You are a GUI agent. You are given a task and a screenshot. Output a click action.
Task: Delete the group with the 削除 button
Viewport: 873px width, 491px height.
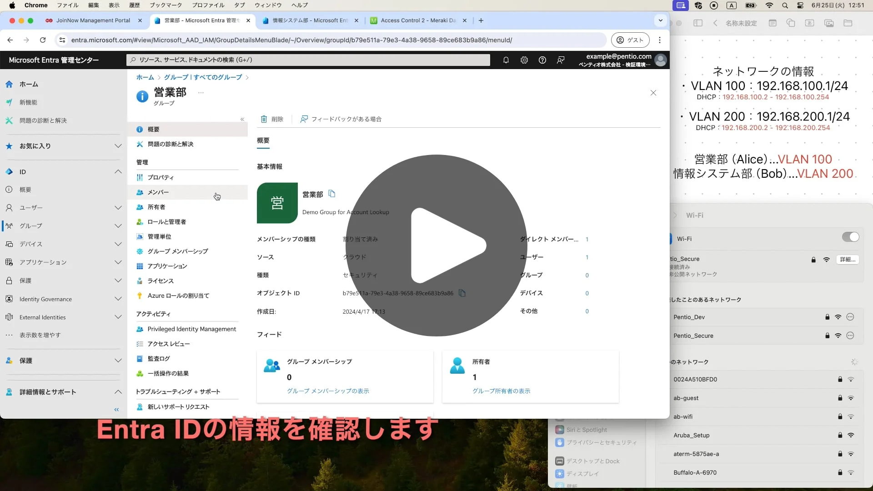tap(272, 119)
